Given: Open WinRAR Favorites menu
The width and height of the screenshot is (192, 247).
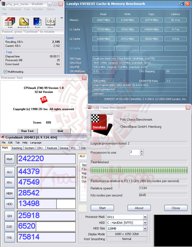Looking at the screenshot, I should coord(38,9).
